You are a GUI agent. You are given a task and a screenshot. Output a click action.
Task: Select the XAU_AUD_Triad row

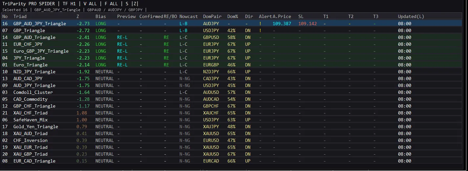[231, 133]
